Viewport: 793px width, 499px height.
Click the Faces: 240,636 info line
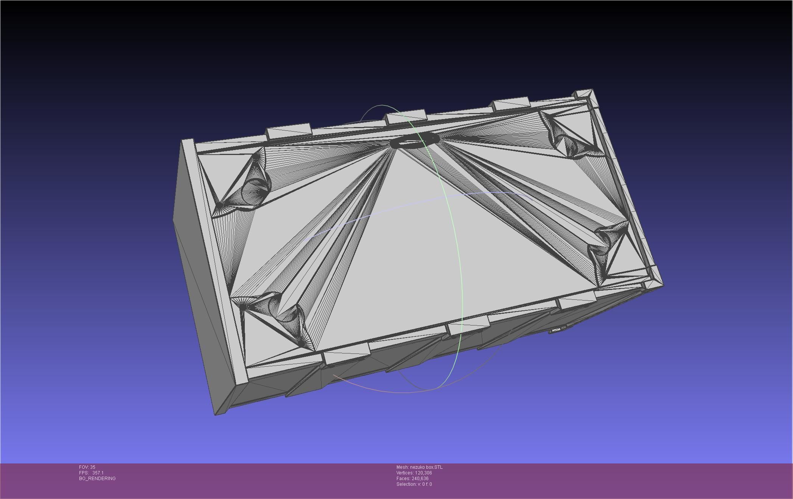coord(412,479)
